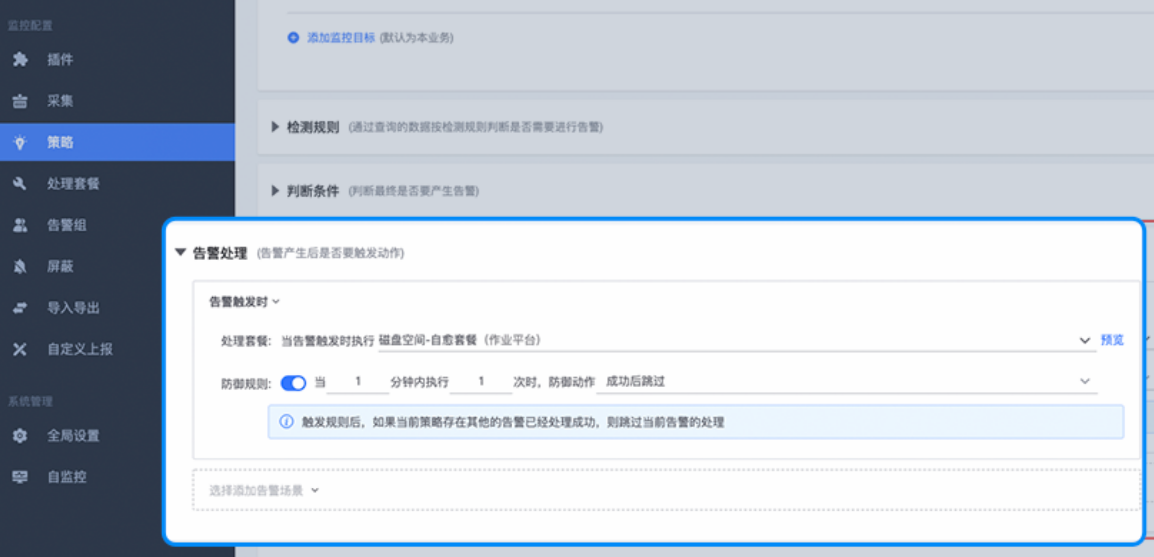Toggle the 防御规则 switch off
Screen dimensions: 1154x557
(x=293, y=383)
